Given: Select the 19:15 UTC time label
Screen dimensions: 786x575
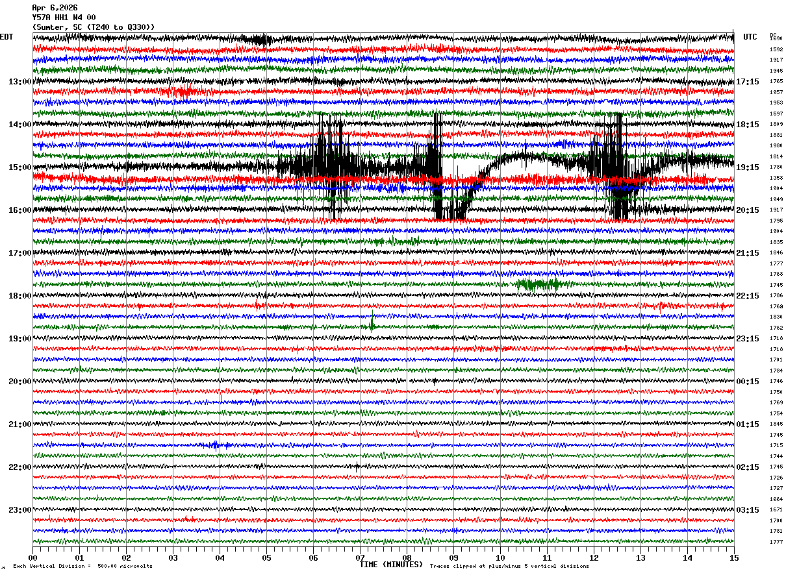Looking at the screenshot, I should (748, 167).
